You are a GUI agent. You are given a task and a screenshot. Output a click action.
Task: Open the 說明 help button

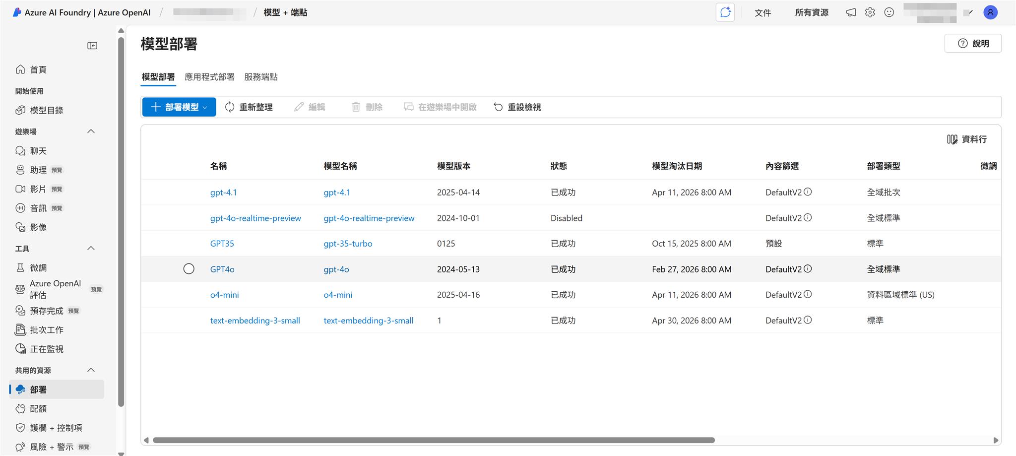coord(973,43)
